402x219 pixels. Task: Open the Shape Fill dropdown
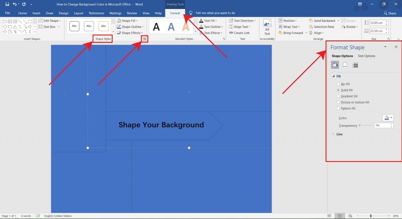point(127,20)
